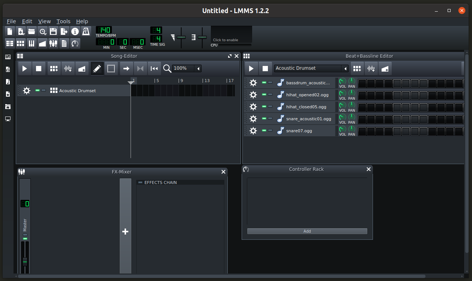The image size is (472, 281).
Task: Click the master volume slider handle
Action: [25, 261]
